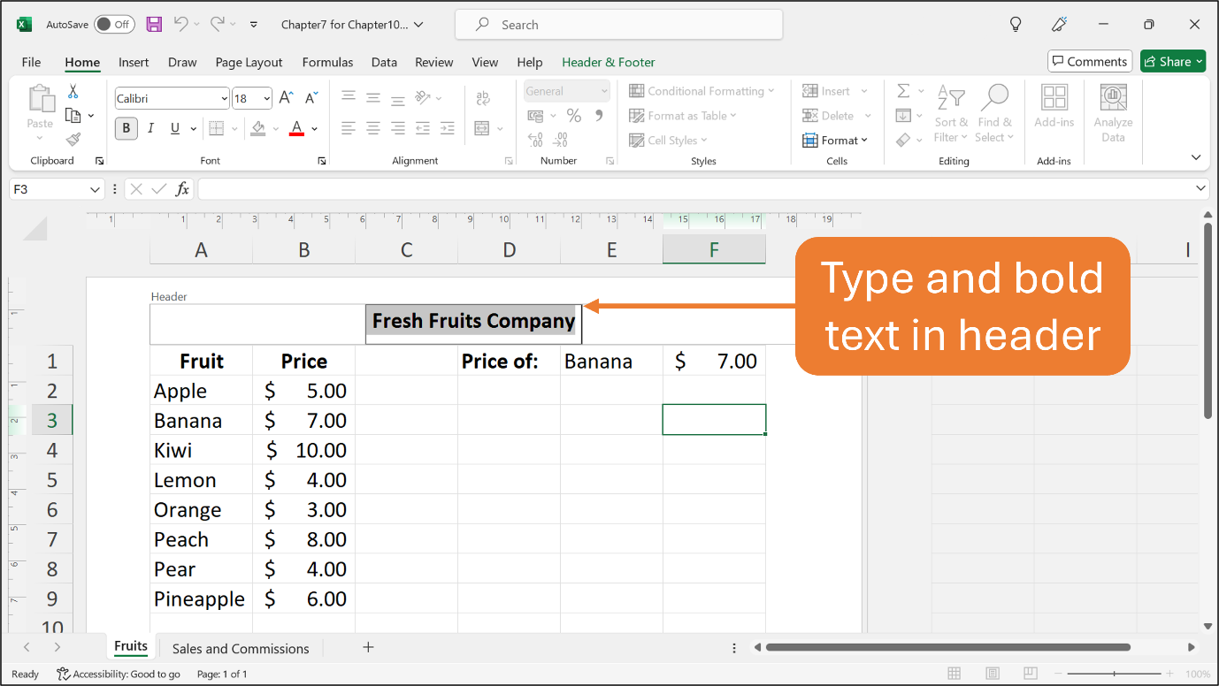Click the Share button
The width and height of the screenshot is (1219, 686).
[1173, 61]
